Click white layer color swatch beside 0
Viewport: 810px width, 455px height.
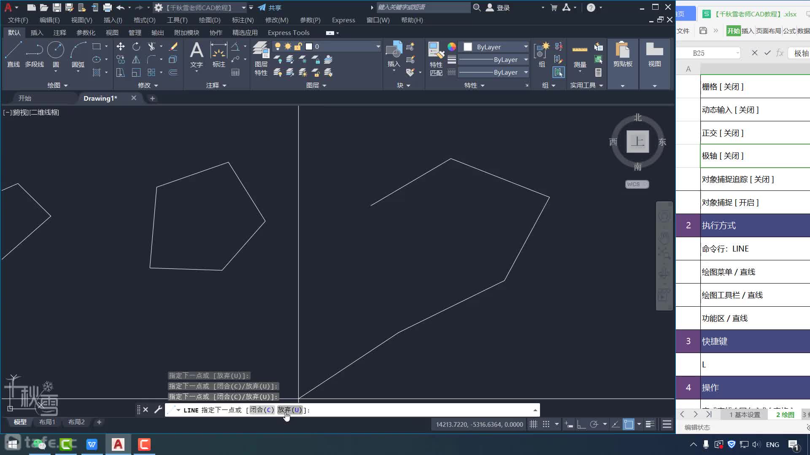point(309,46)
